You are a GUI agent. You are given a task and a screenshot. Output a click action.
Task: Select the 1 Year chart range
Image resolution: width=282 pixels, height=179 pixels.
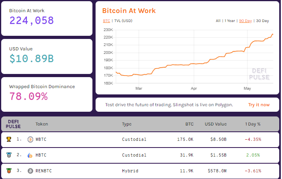pyautogui.click(x=230, y=20)
